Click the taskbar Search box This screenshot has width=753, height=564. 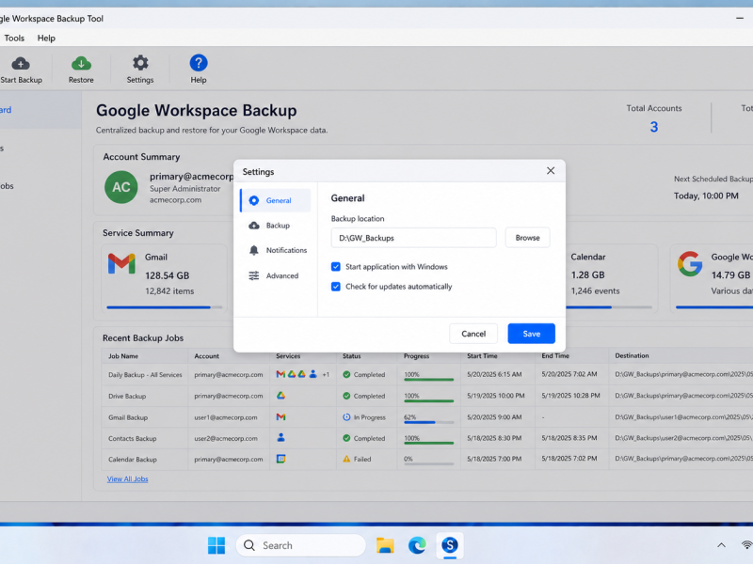300,545
